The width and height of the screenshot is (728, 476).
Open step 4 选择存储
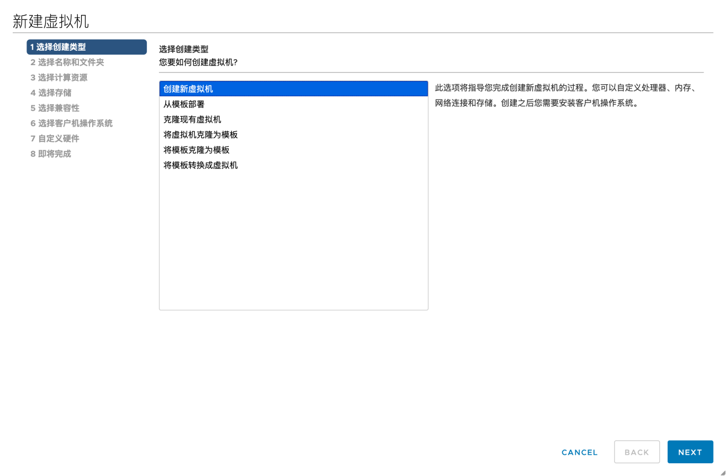tap(51, 93)
